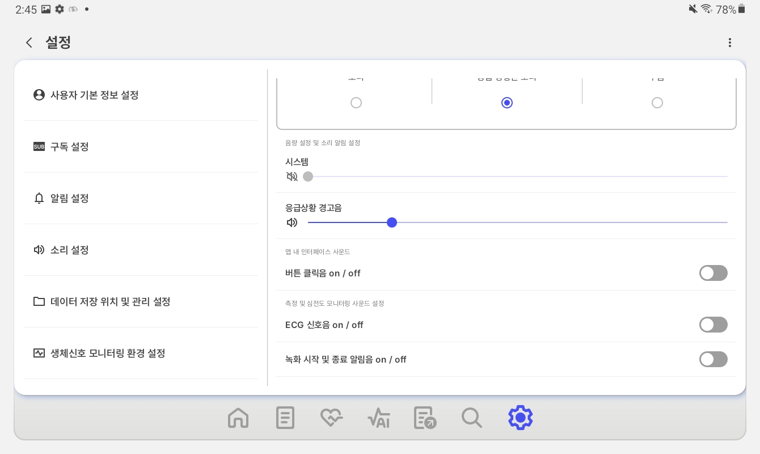Go back using the arrow beside 설정

29,43
